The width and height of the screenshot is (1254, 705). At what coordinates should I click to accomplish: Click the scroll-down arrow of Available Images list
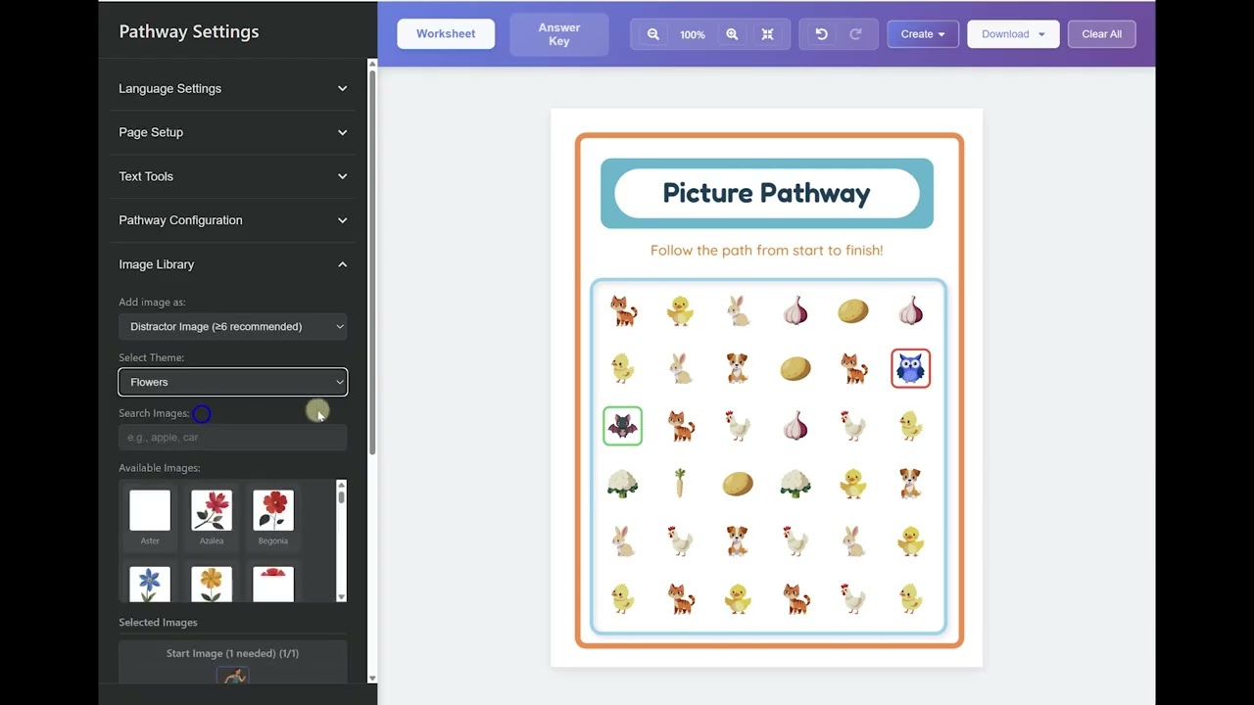tap(341, 596)
